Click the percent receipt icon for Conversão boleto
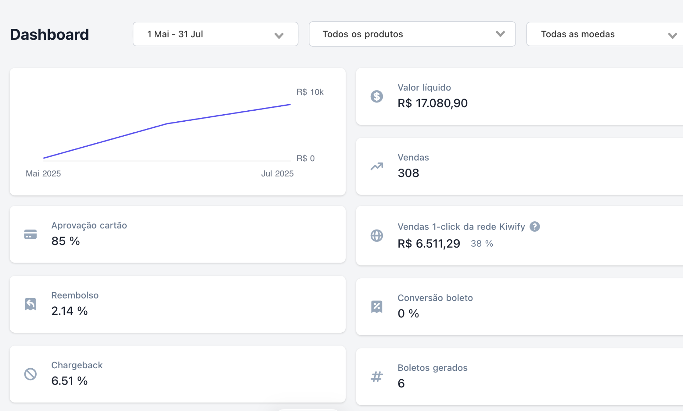This screenshot has width=683, height=411. (376, 306)
